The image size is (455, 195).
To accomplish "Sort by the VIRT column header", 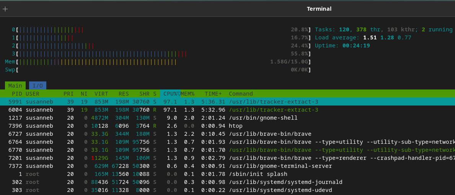I will tap(101, 94).
